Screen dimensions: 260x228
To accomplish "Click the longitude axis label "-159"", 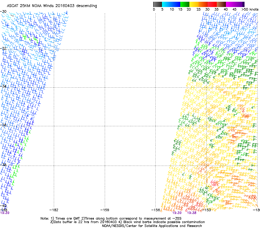I will [x=105, y=210].
